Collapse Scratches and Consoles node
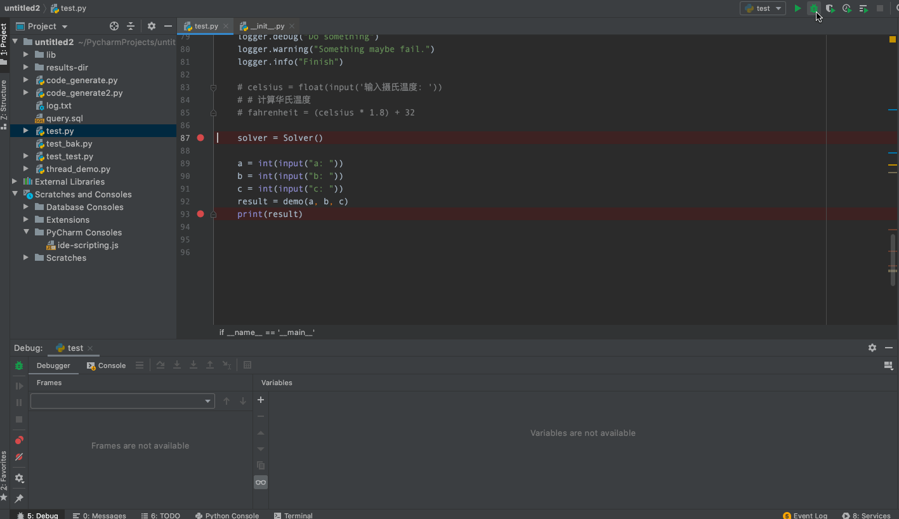This screenshot has width=899, height=519. pos(15,194)
